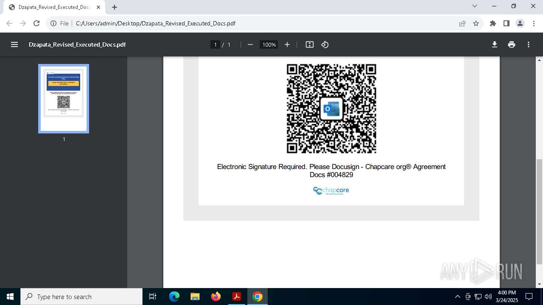
Task: Click the chapcare logo
Action: 331,191
